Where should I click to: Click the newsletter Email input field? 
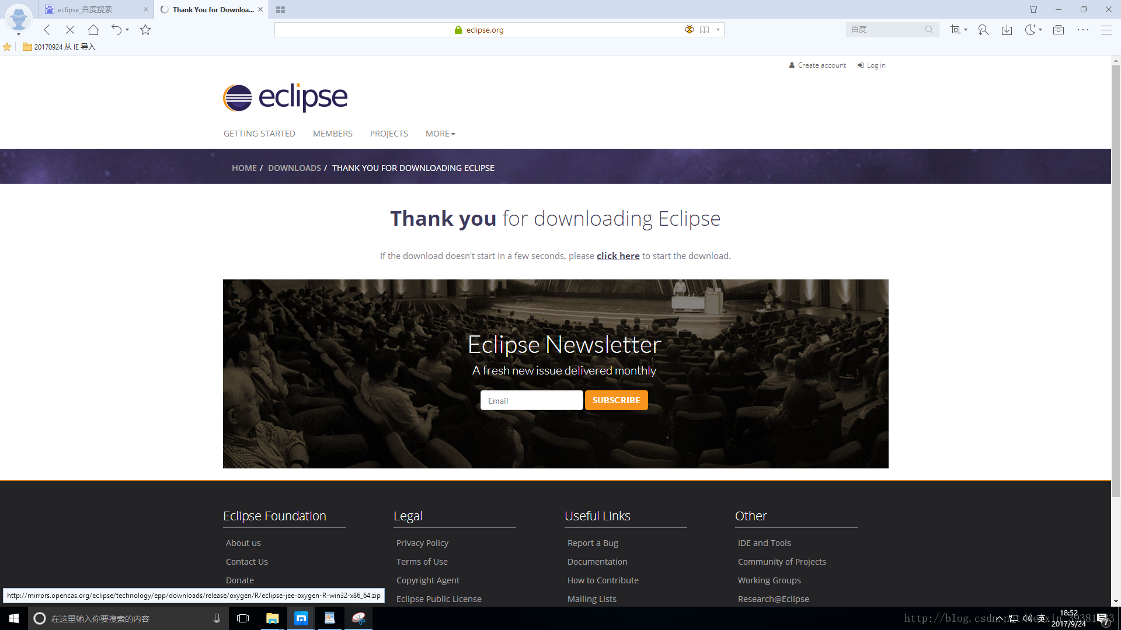point(531,400)
